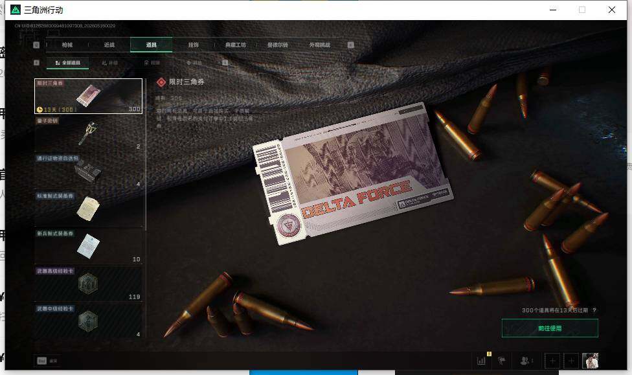Click the item list scrollbar

(146, 155)
